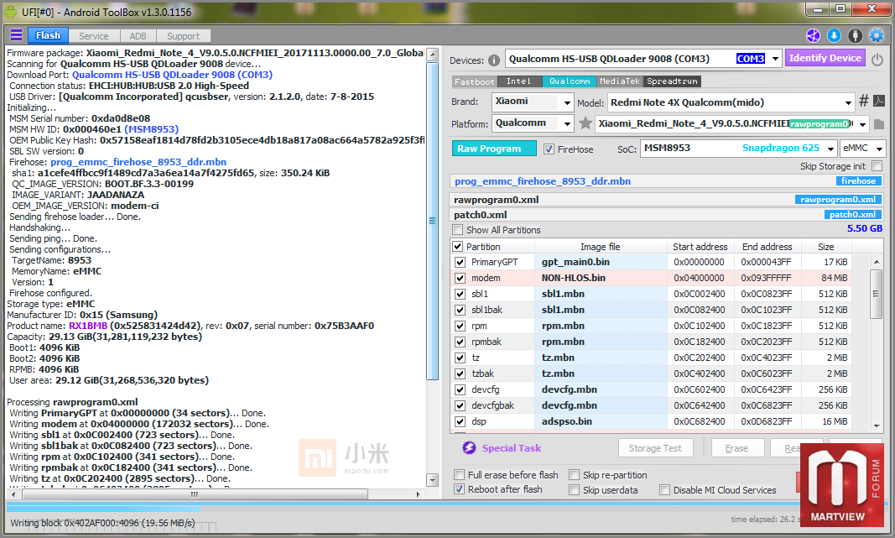Enable Skip re-partition checkbox
The height and width of the screenshot is (538, 895).
tap(575, 474)
